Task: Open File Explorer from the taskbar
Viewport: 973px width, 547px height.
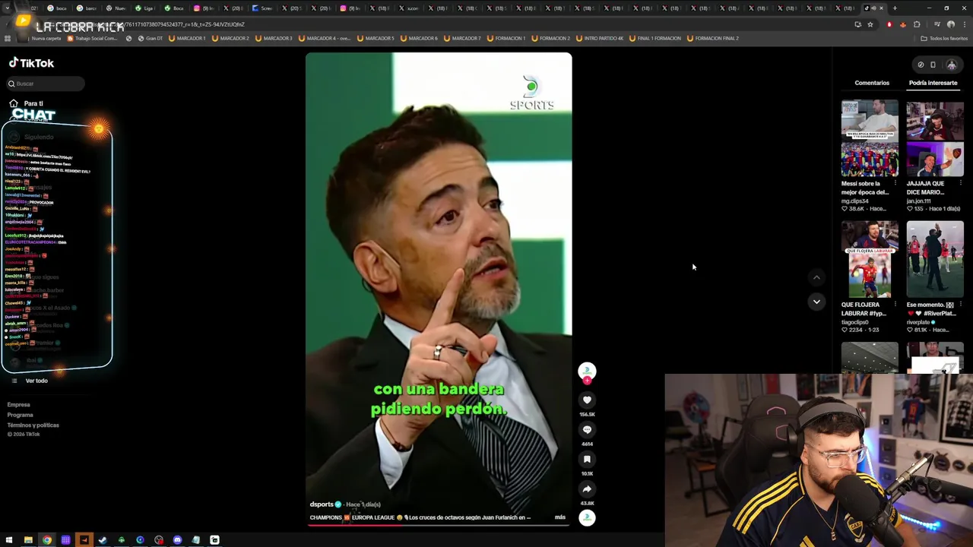Action: pyautogui.click(x=28, y=540)
